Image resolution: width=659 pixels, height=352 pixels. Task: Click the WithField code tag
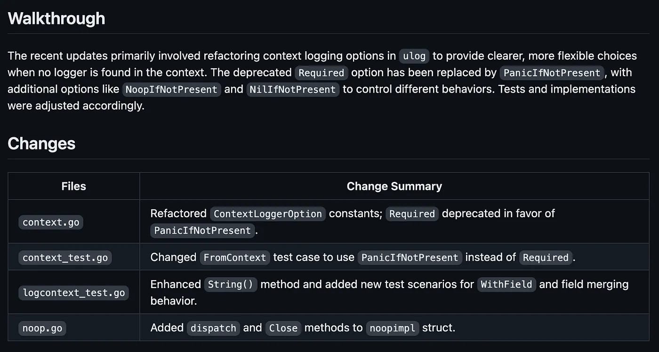[x=506, y=284]
